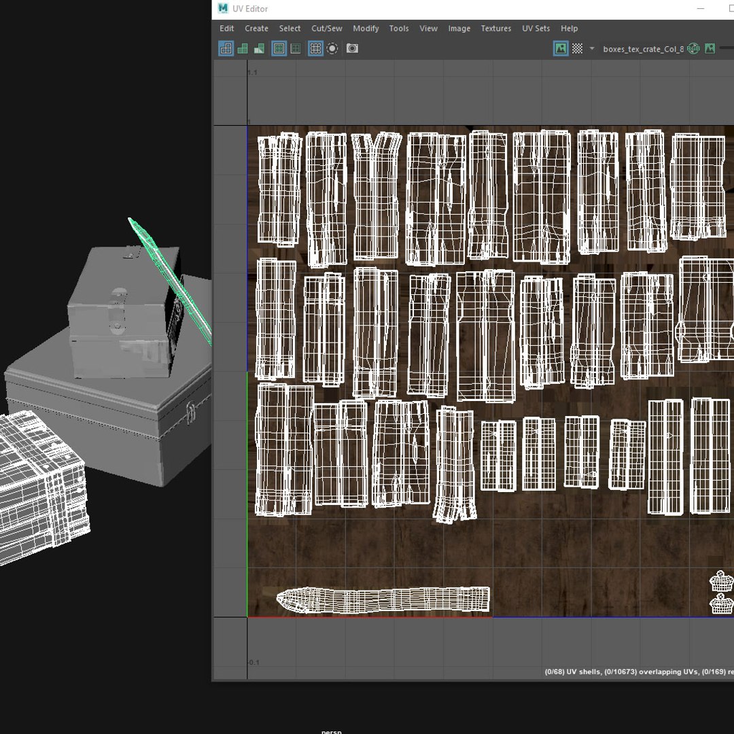The image size is (734, 734).
Task: Click boxes_tex_crate_Col_8 texture name
Action: pyautogui.click(x=643, y=49)
